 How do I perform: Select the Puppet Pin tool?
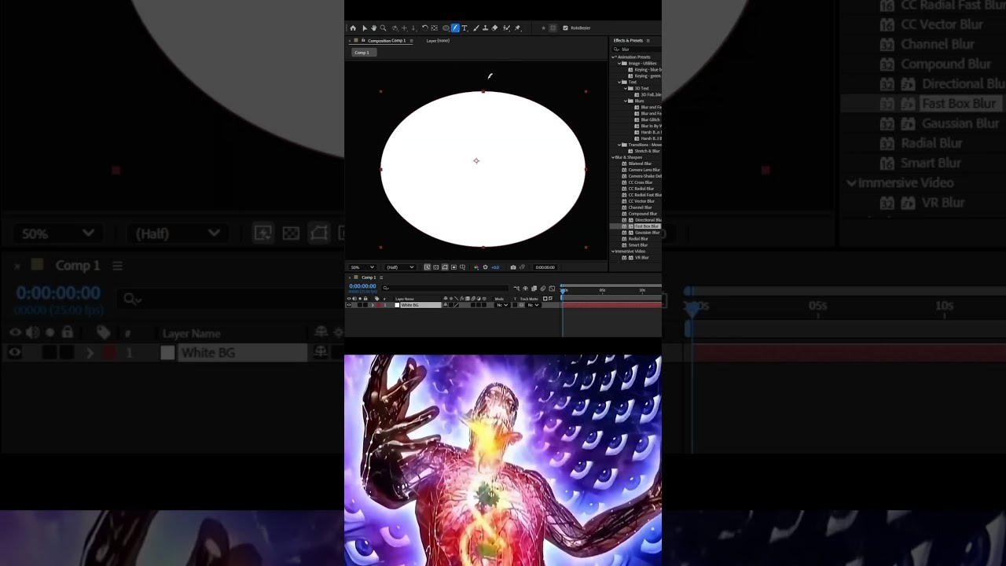coord(517,28)
